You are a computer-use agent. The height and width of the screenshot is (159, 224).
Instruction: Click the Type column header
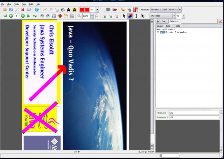coord(170,26)
